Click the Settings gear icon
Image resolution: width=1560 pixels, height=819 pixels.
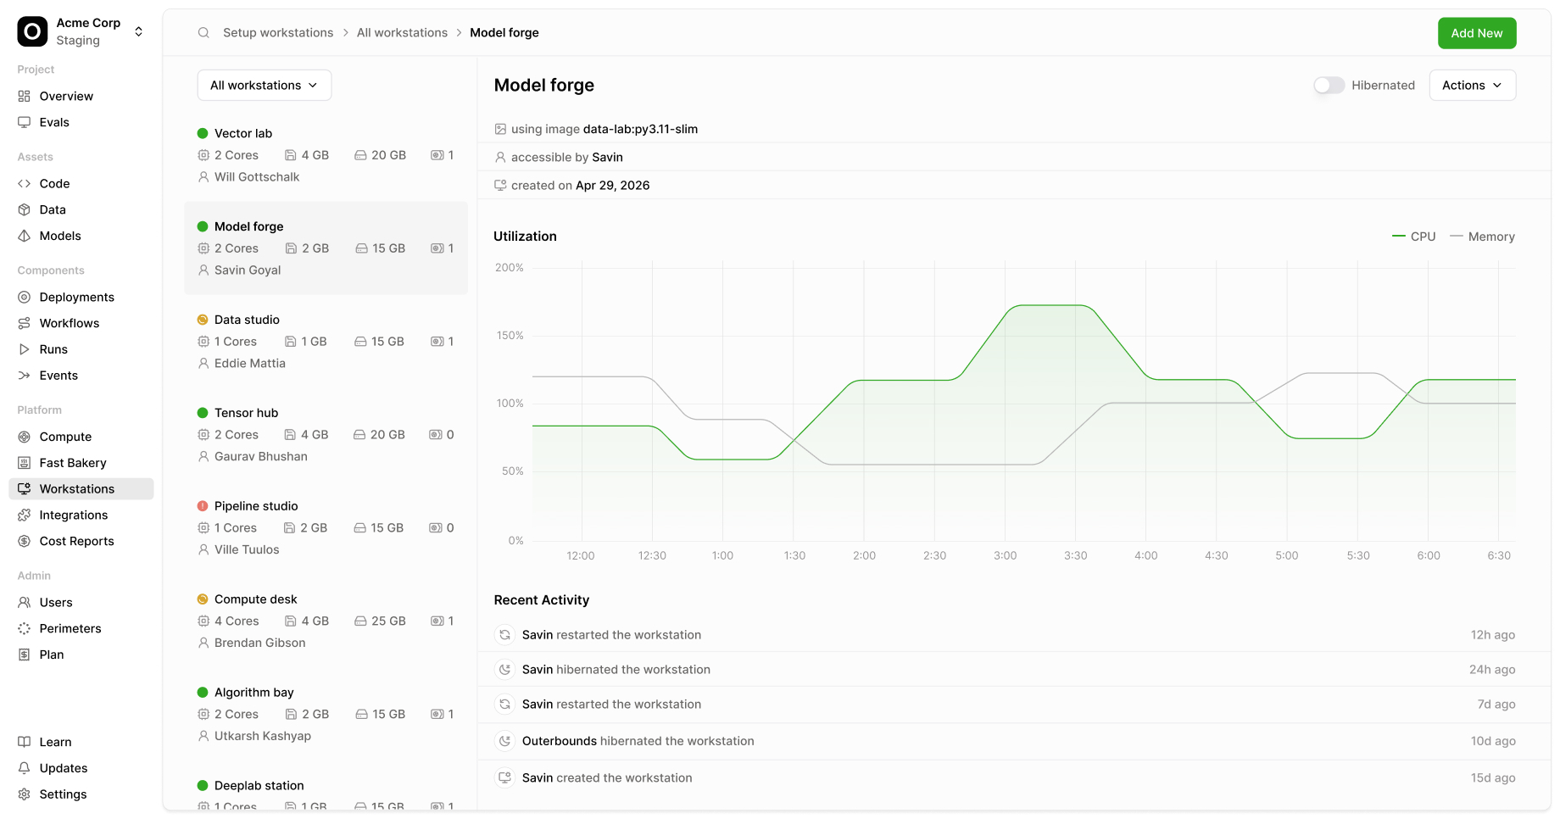pyautogui.click(x=24, y=794)
